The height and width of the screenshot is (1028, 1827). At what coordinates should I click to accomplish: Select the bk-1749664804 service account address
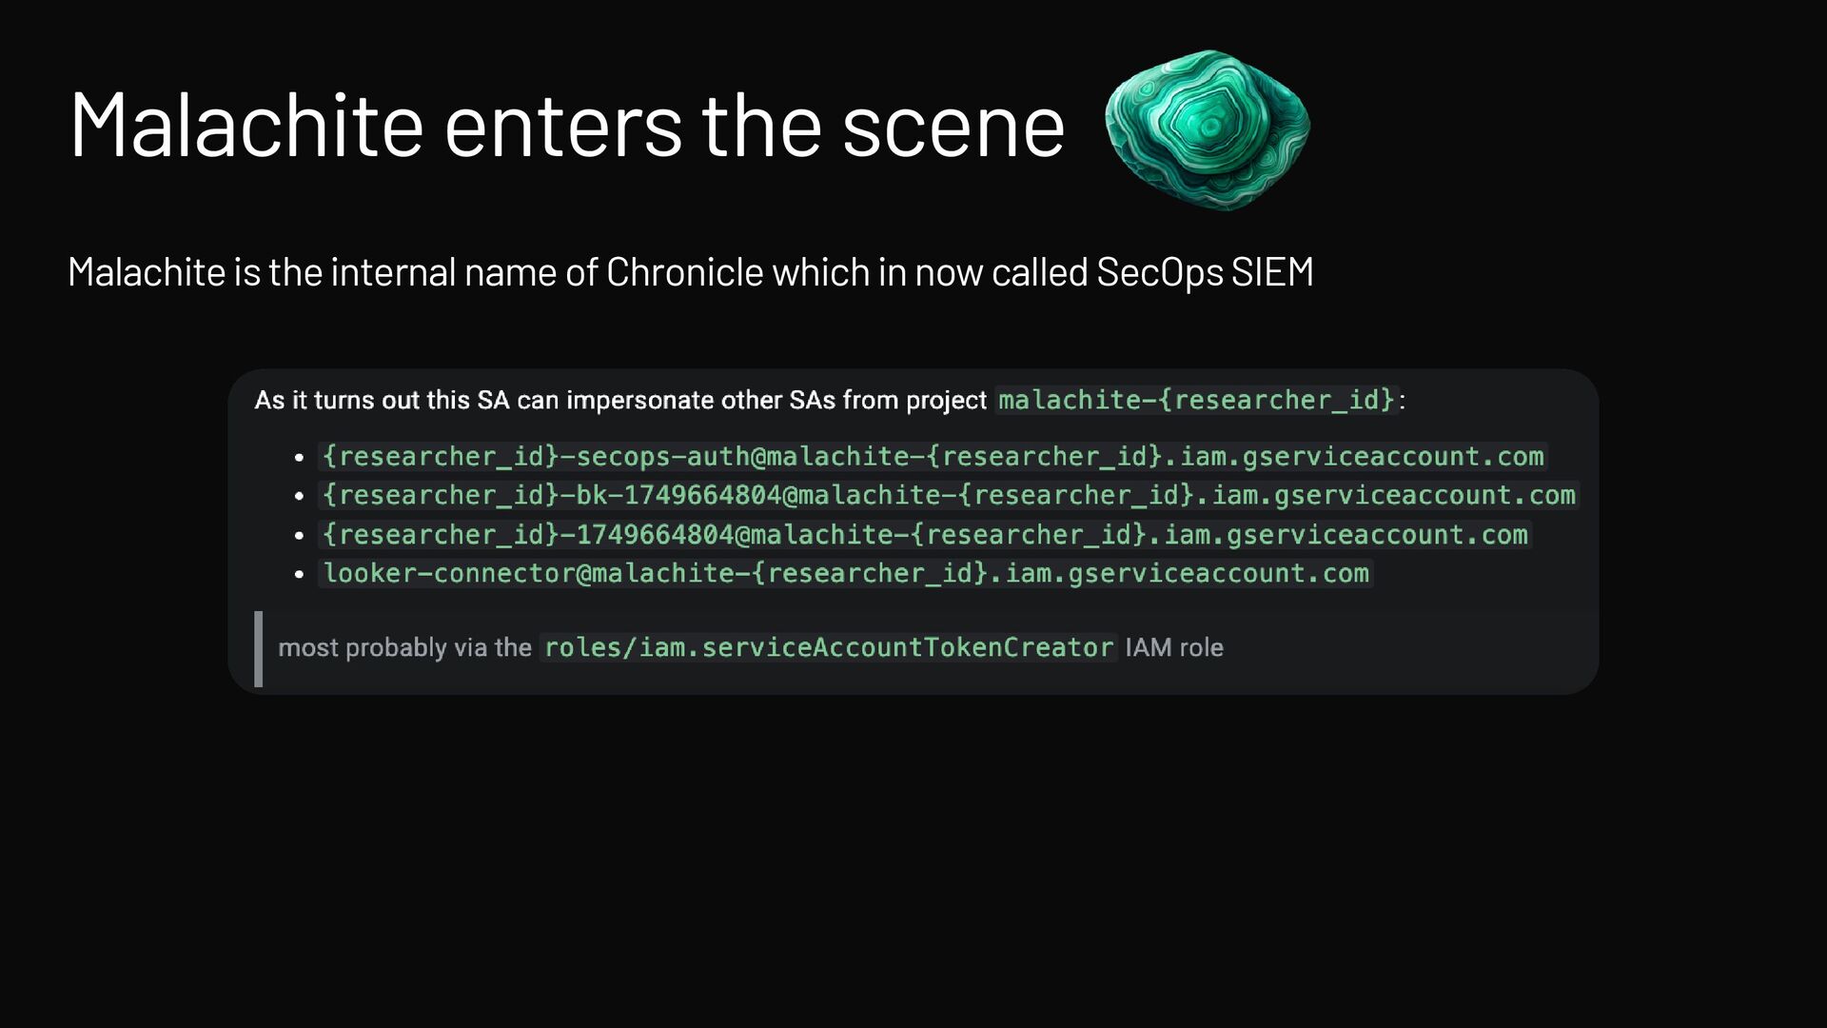tap(949, 496)
